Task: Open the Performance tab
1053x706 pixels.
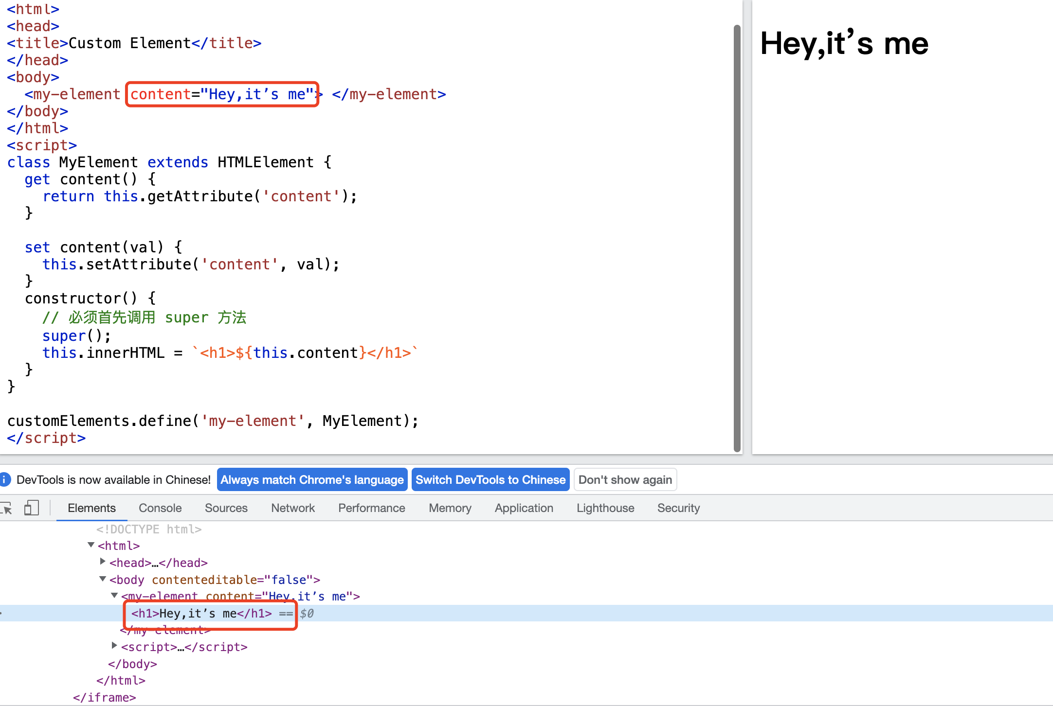Action: [x=372, y=508]
